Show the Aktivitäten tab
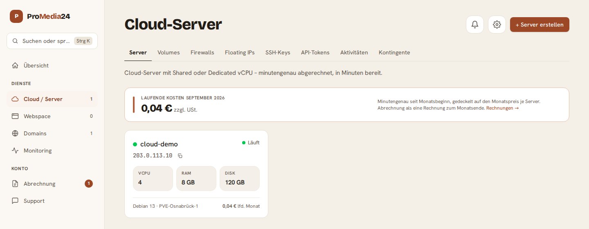589x229 pixels. click(x=354, y=52)
